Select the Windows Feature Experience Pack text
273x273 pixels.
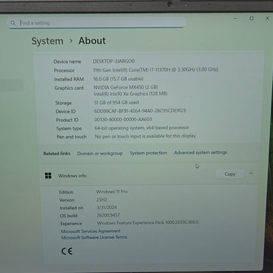click(x=148, y=222)
